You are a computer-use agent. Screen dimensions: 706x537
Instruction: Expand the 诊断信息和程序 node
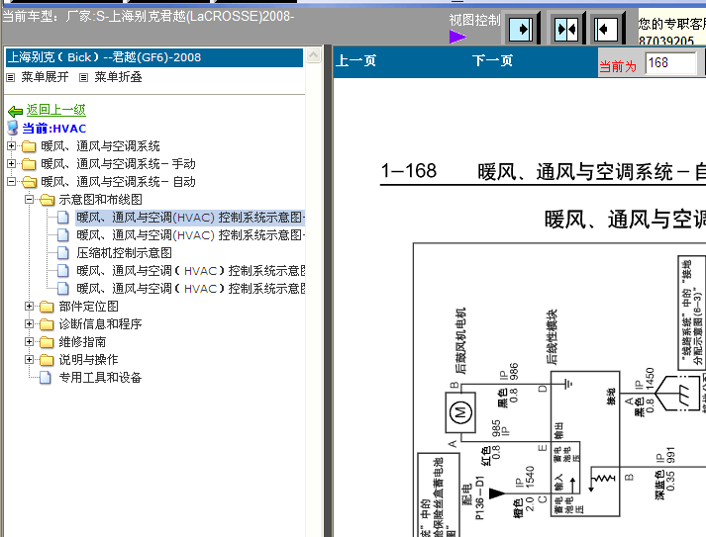pyautogui.click(x=30, y=323)
